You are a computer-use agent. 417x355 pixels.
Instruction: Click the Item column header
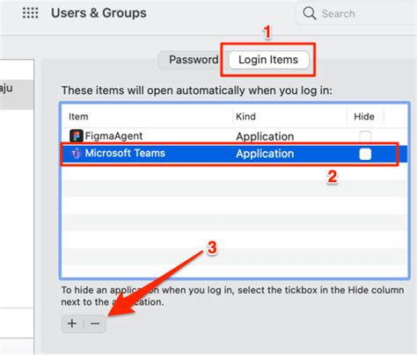[x=78, y=117]
